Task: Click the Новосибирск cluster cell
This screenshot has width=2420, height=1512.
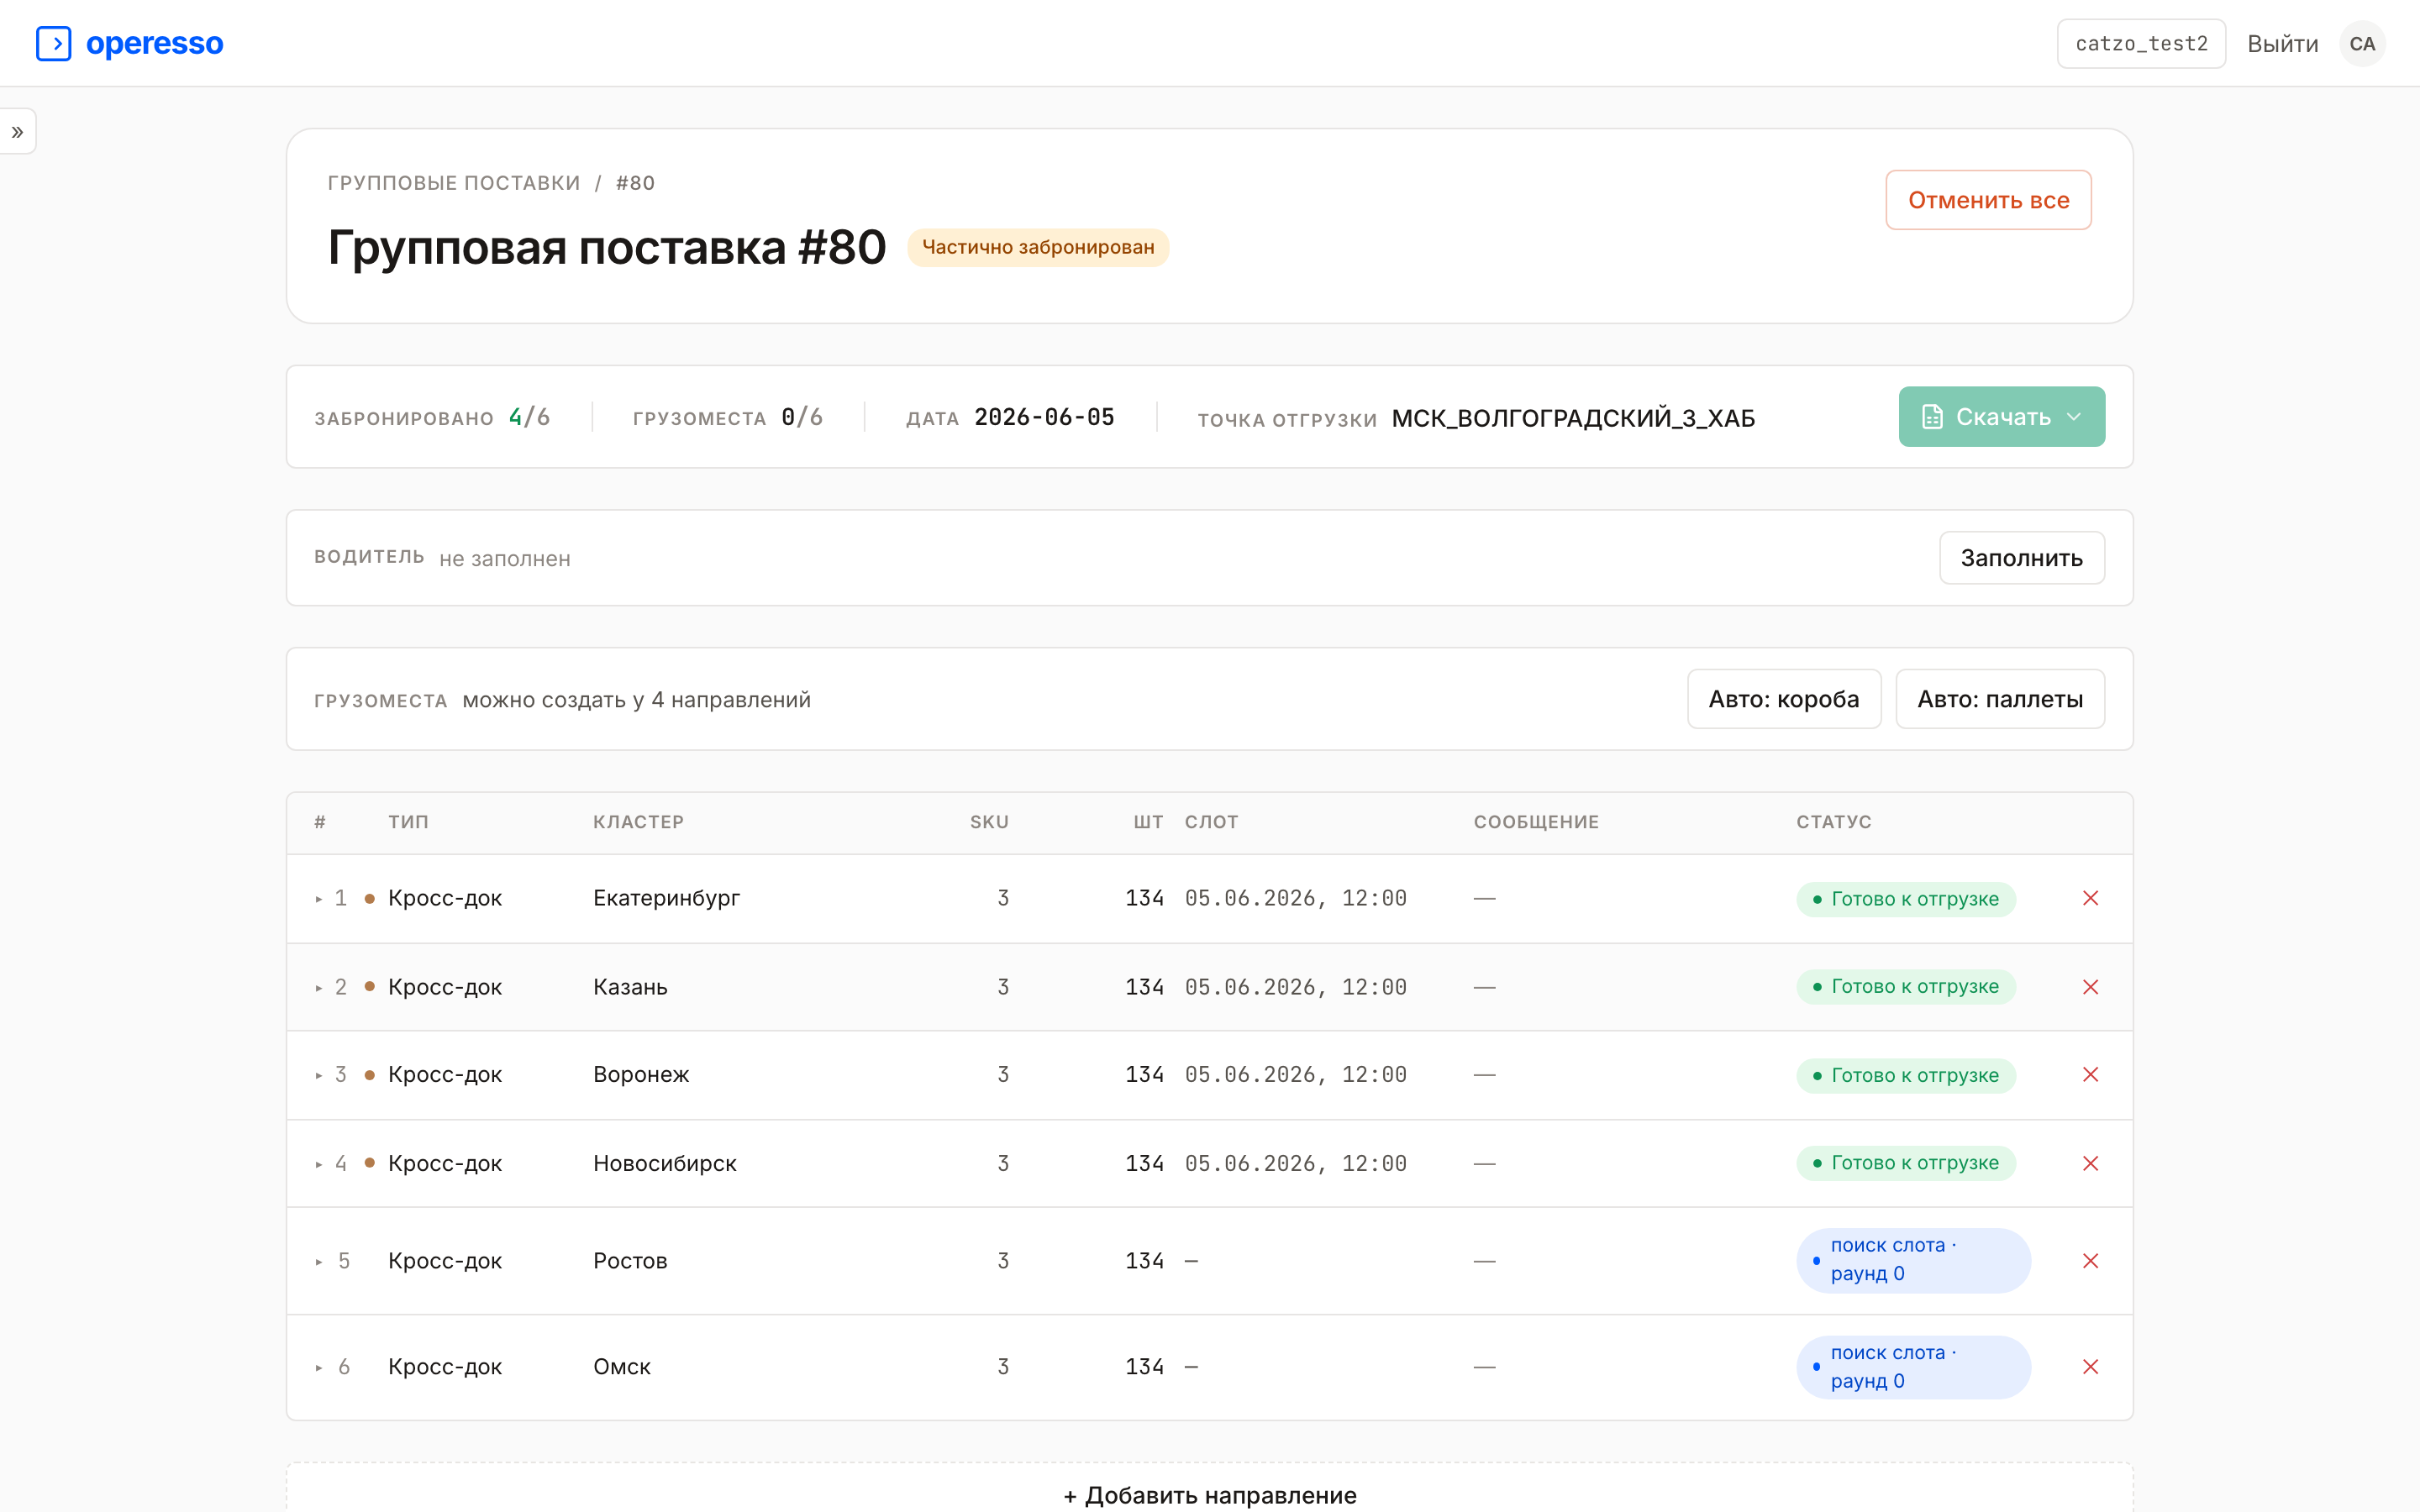Action: [x=664, y=1163]
